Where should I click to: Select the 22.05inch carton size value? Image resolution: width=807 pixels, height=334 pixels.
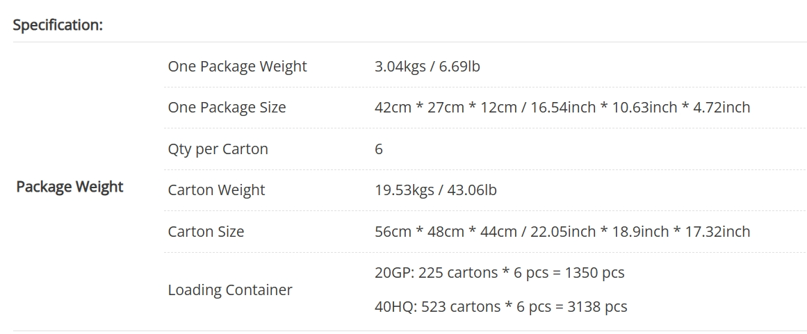(562, 232)
